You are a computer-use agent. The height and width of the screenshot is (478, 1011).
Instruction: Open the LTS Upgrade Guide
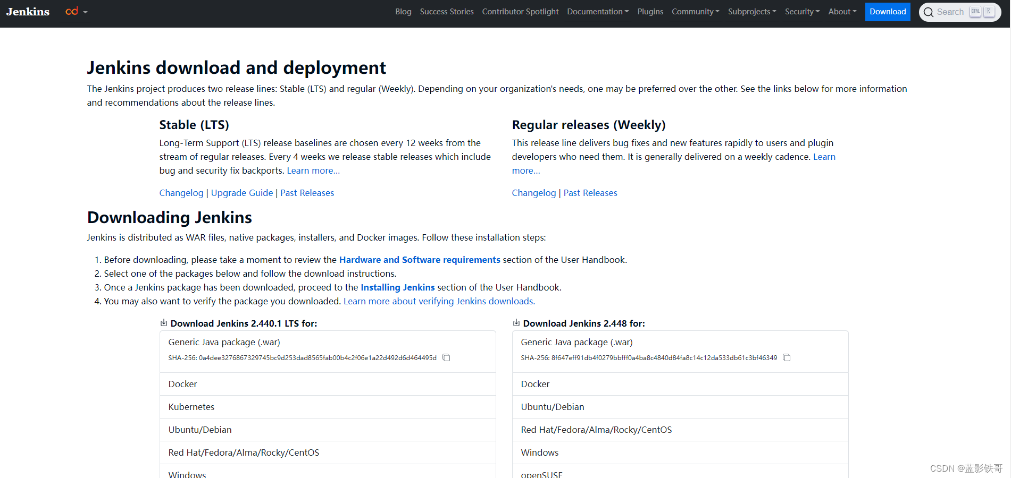[242, 193]
